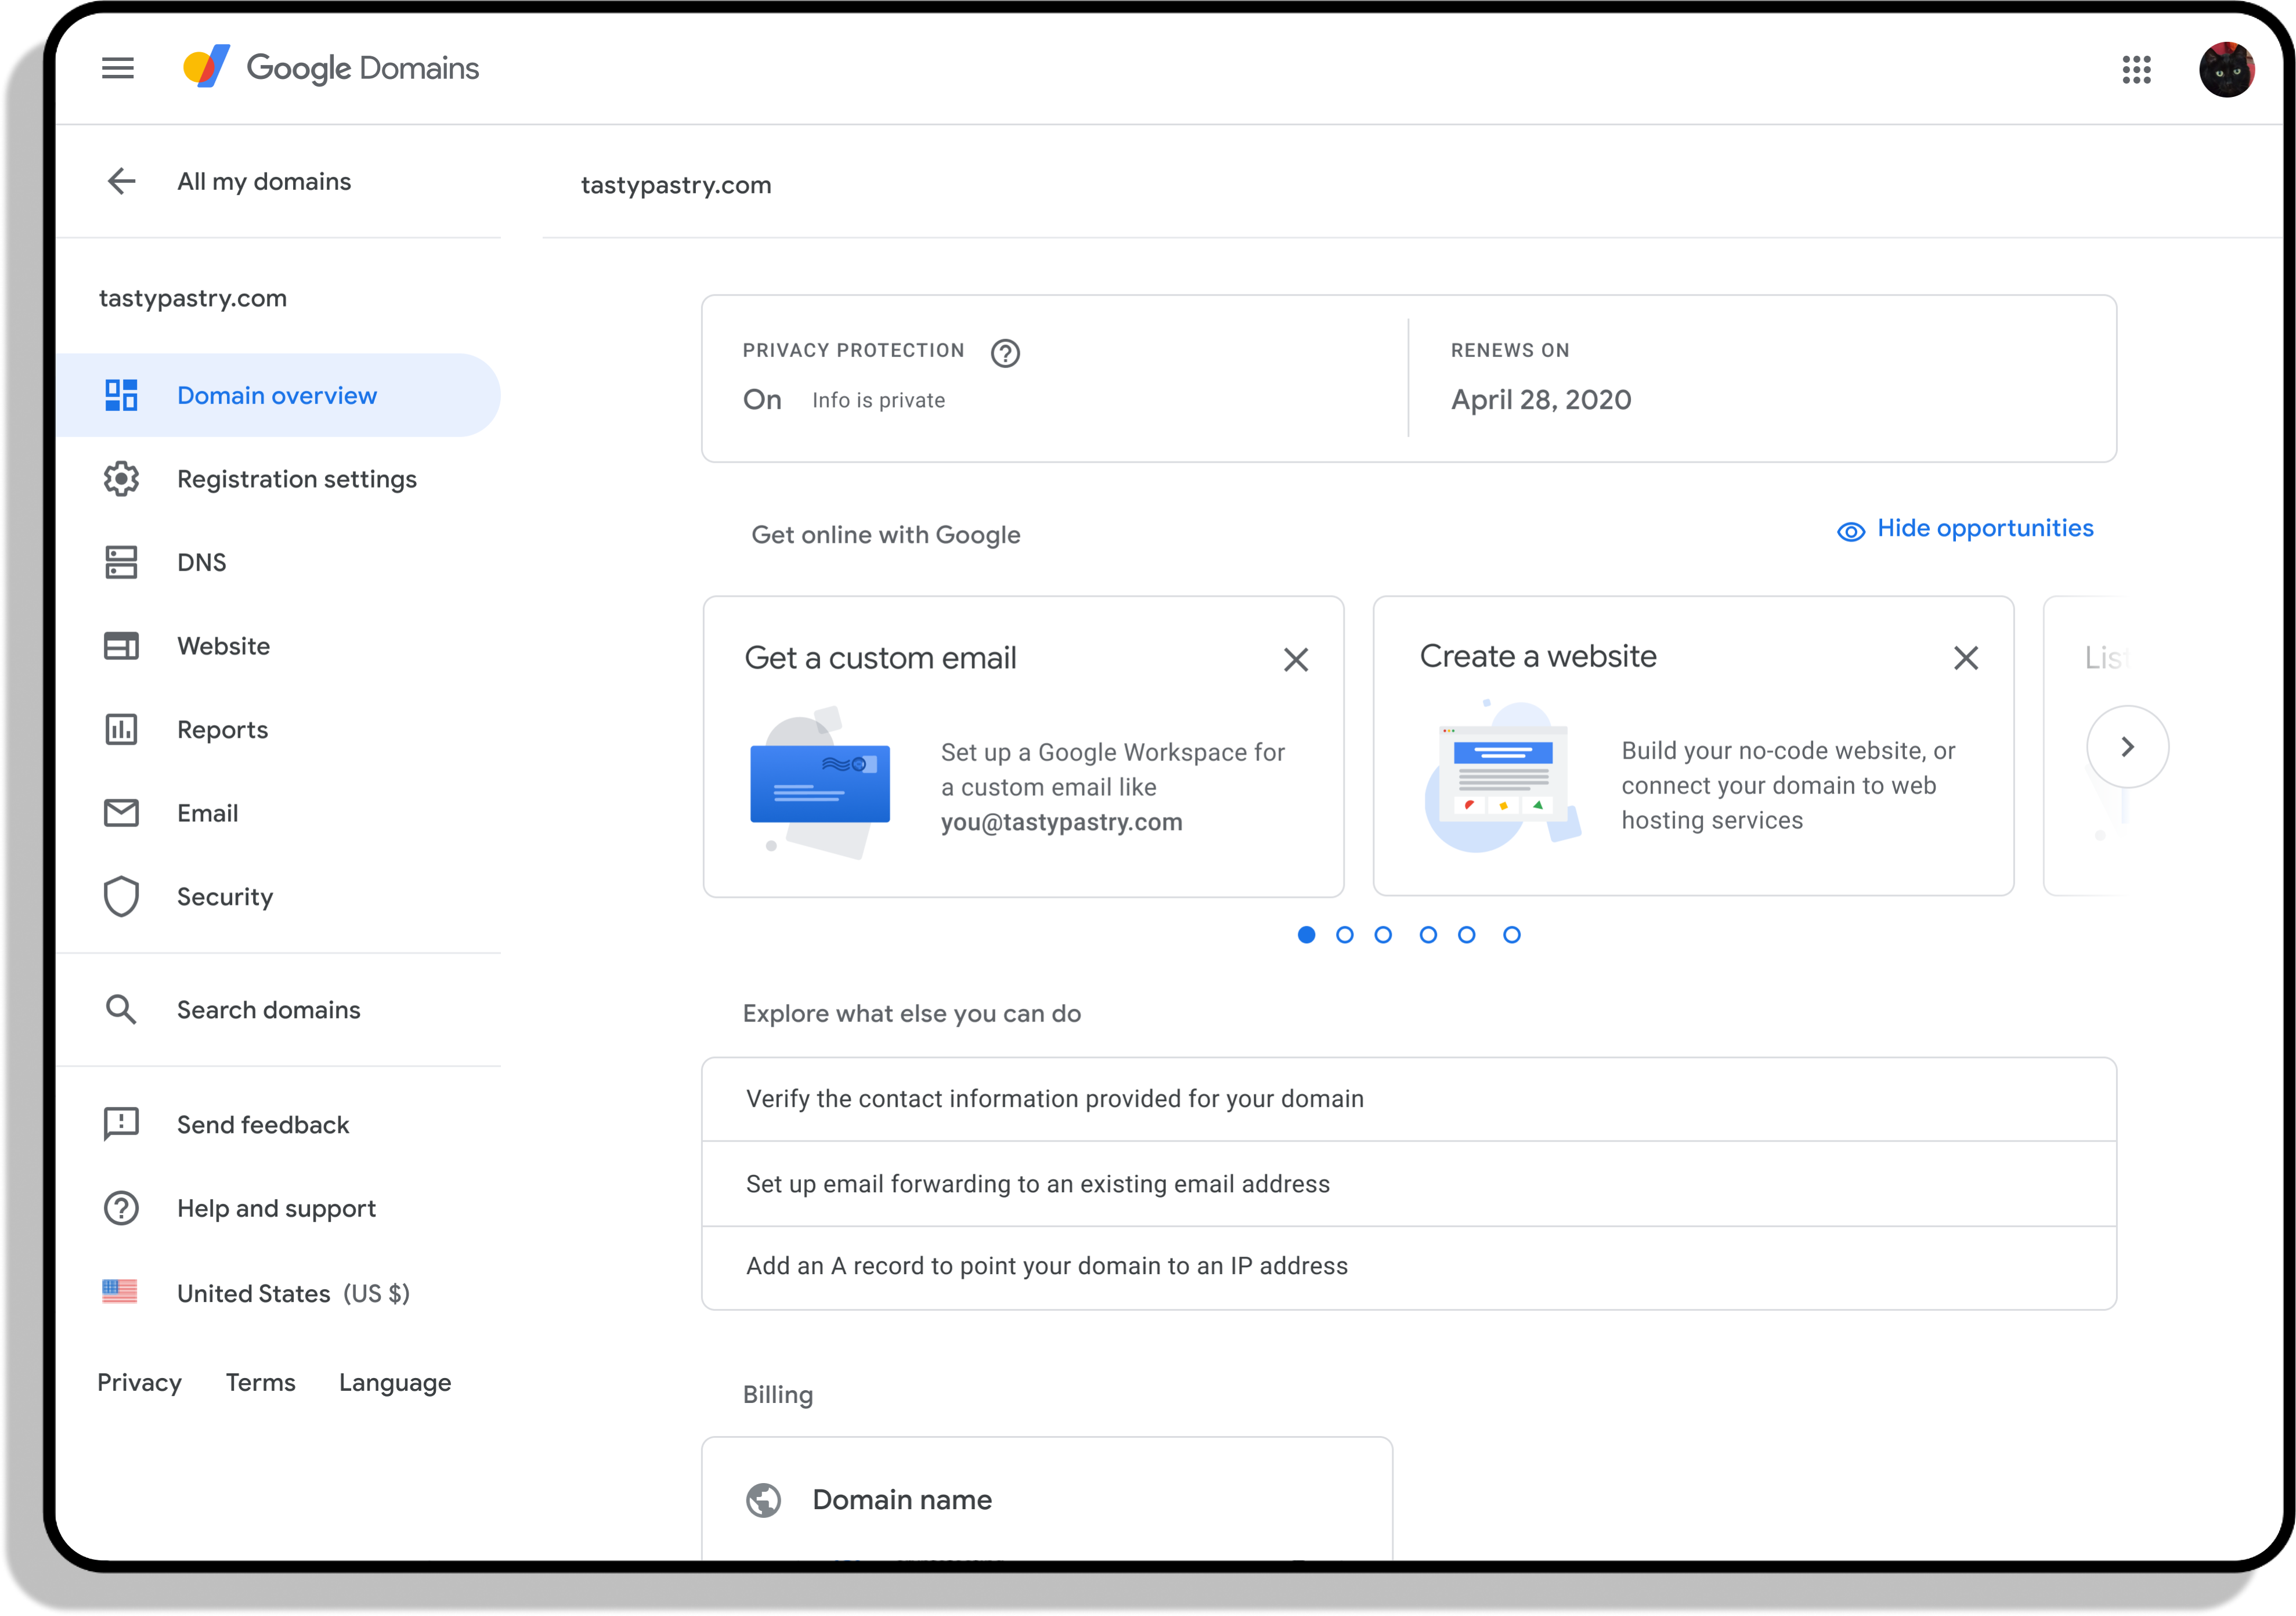Select the second carousel page dot
This screenshot has width=2296, height=1616.
(x=1345, y=935)
